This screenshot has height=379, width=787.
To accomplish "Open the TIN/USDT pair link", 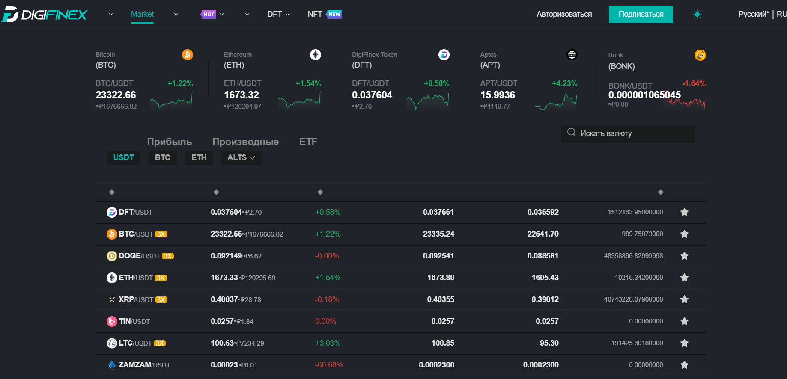I will tap(134, 321).
